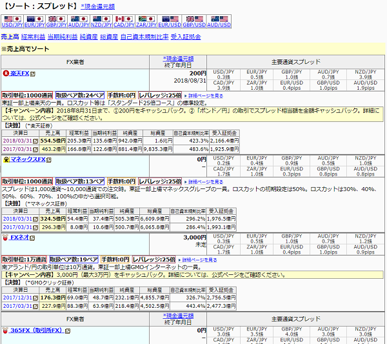The width and height of the screenshot is (387, 344).
Task: Click 554.5億円 sales value for 楽天証券
Action: (x=53, y=141)
